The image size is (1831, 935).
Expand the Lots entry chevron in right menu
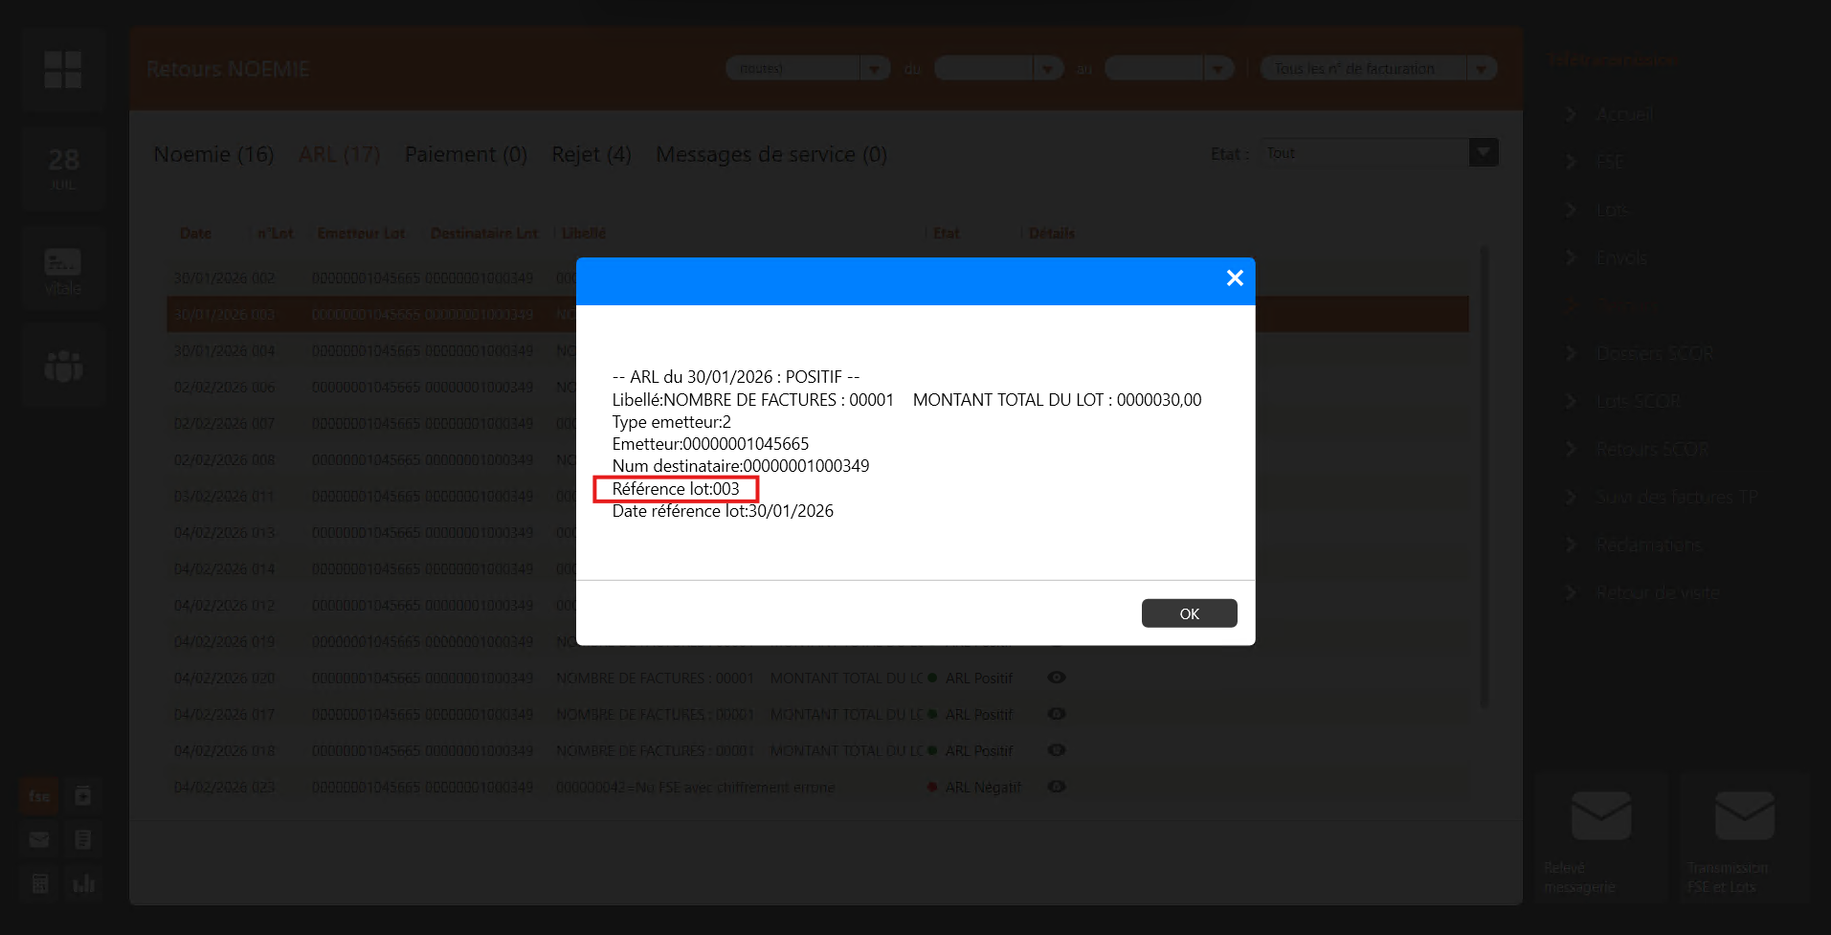(1571, 210)
